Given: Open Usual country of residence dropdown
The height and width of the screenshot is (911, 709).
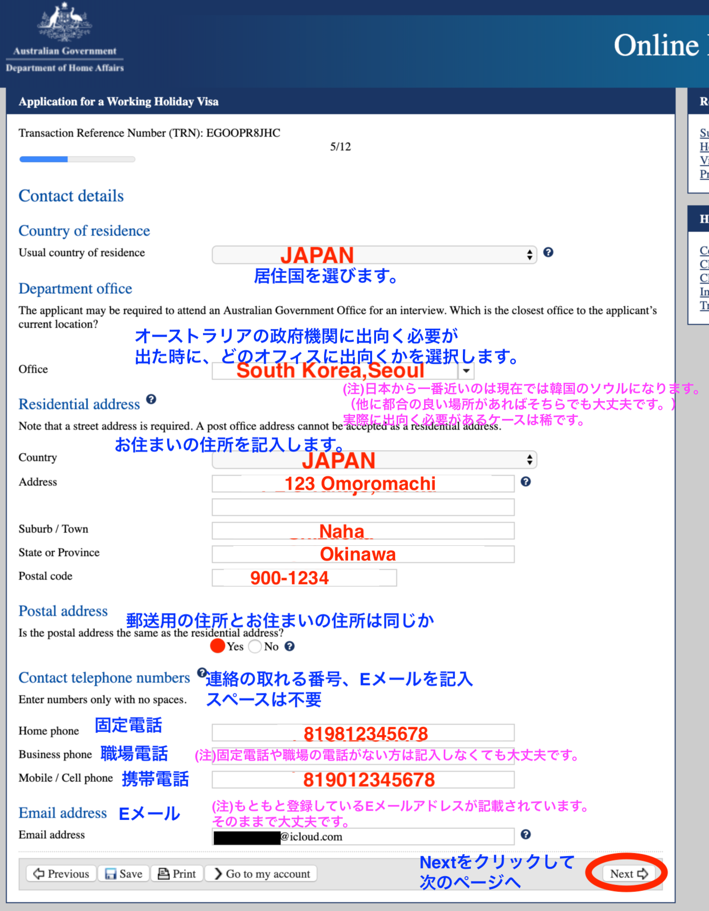Looking at the screenshot, I should (374, 255).
